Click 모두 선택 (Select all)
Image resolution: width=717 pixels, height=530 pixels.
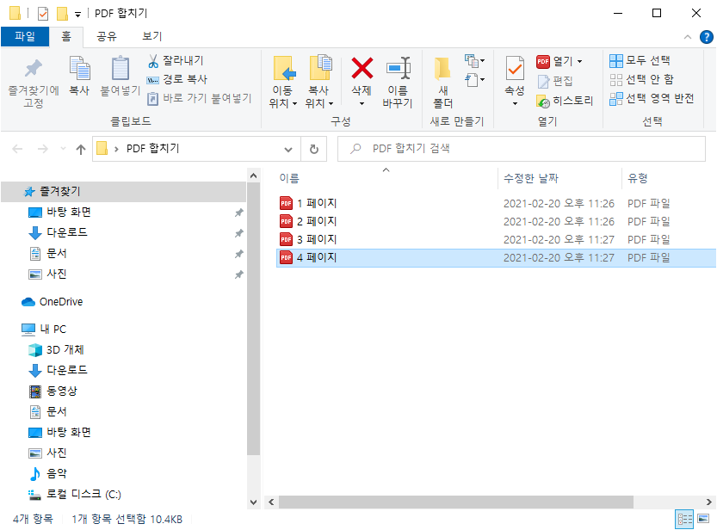tap(640, 60)
